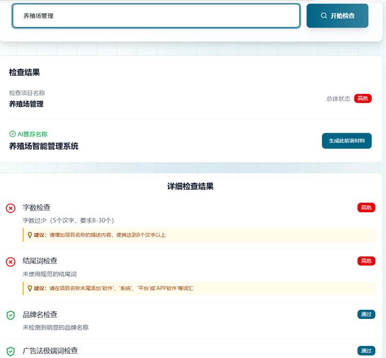Click the 广告法极端词检查 title

click(50, 351)
